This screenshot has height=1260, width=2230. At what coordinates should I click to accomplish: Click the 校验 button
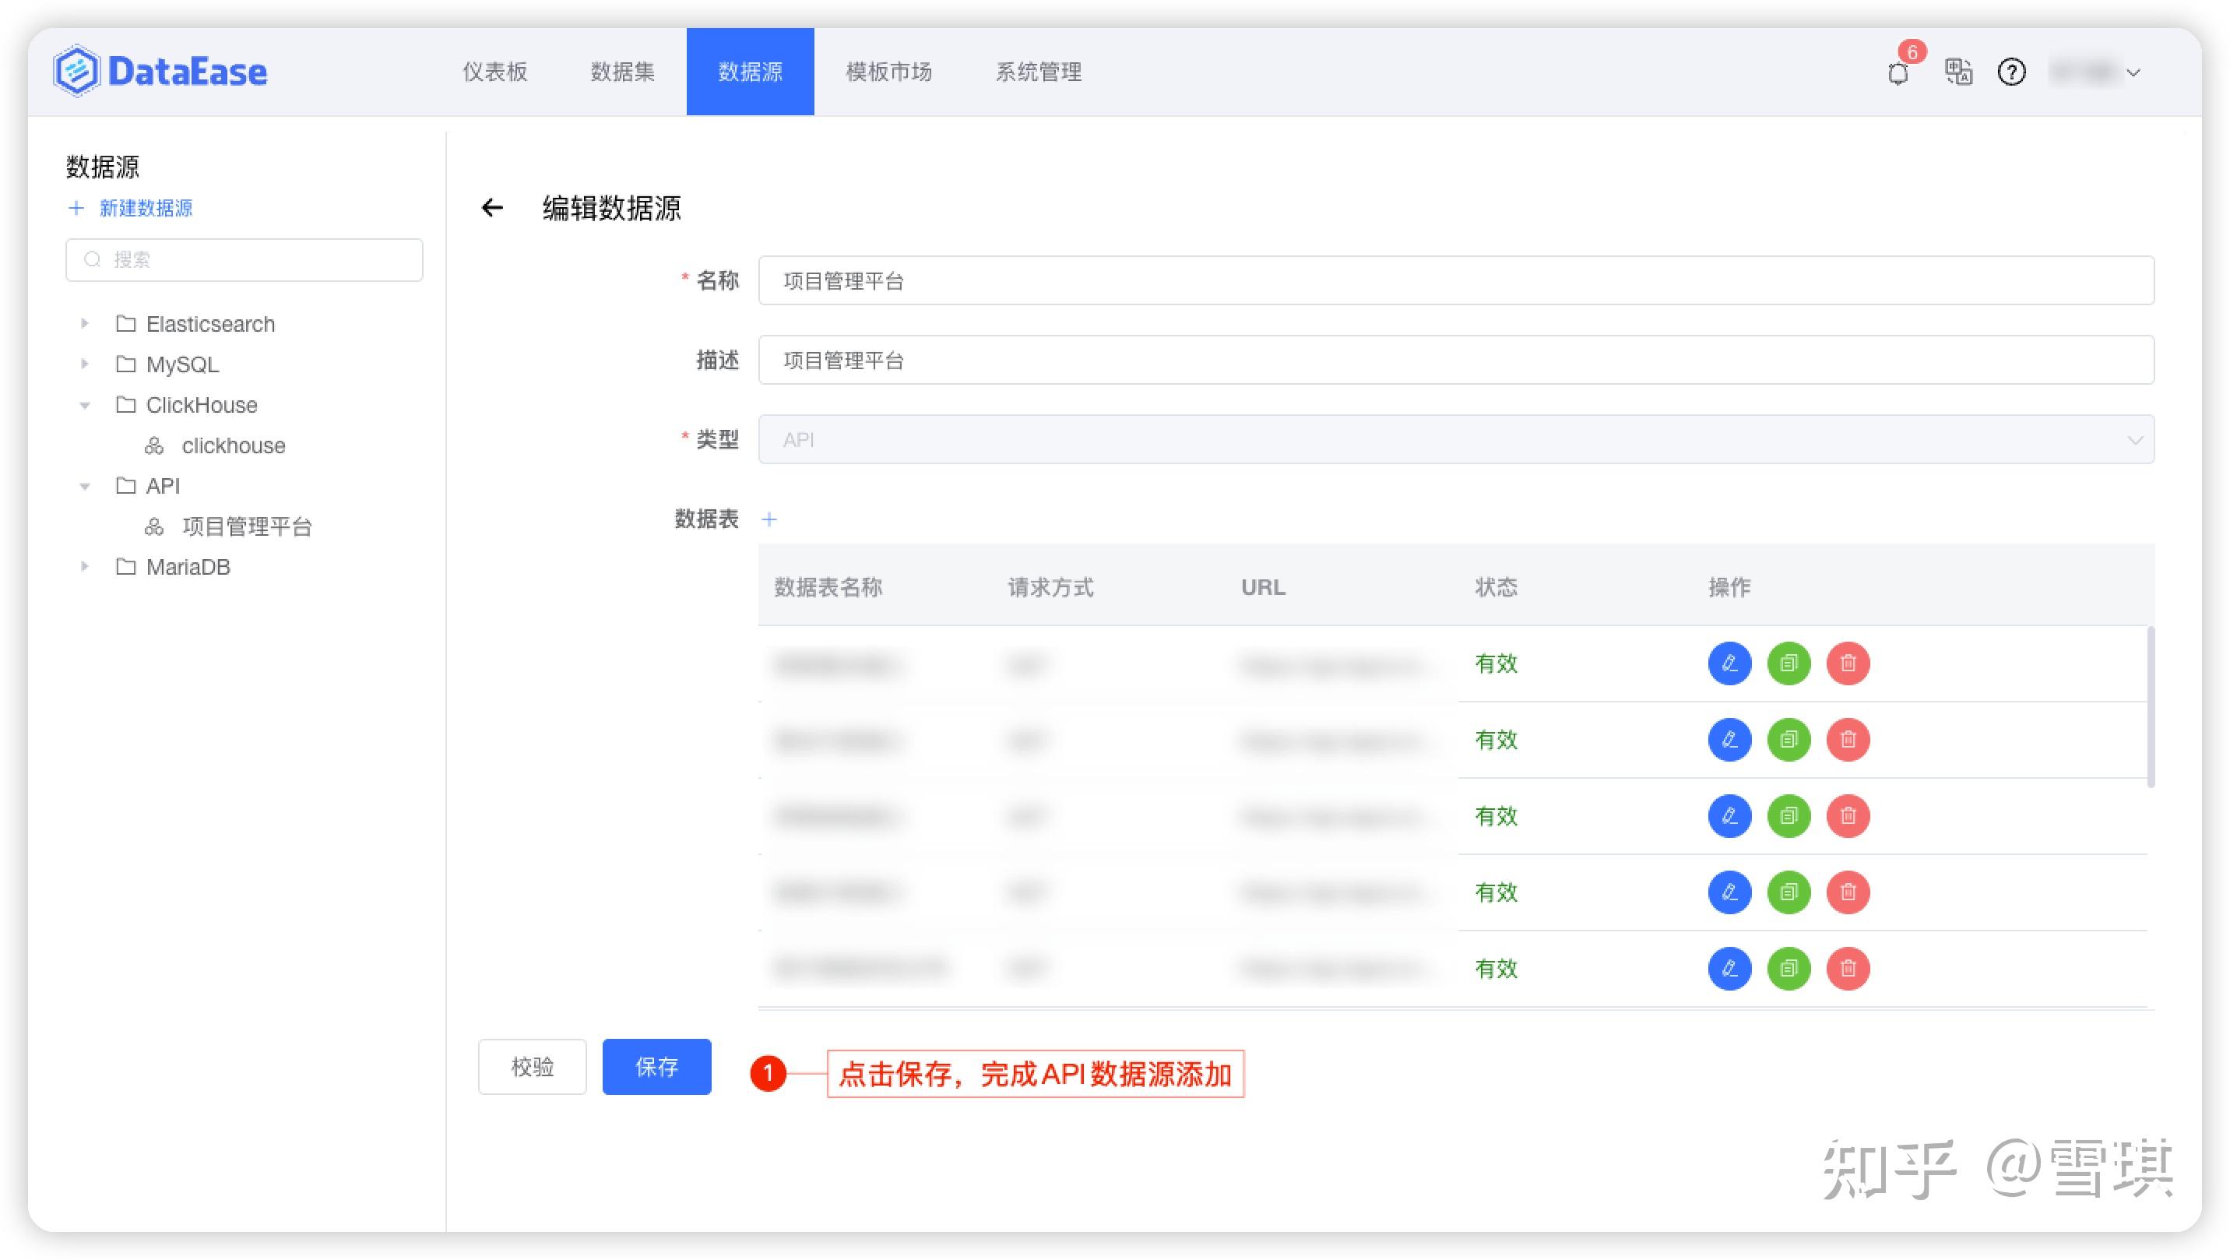pos(532,1067)
